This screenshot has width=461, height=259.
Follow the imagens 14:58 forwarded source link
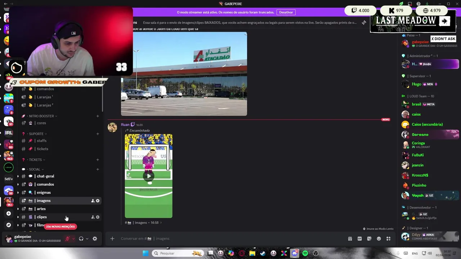143,223
